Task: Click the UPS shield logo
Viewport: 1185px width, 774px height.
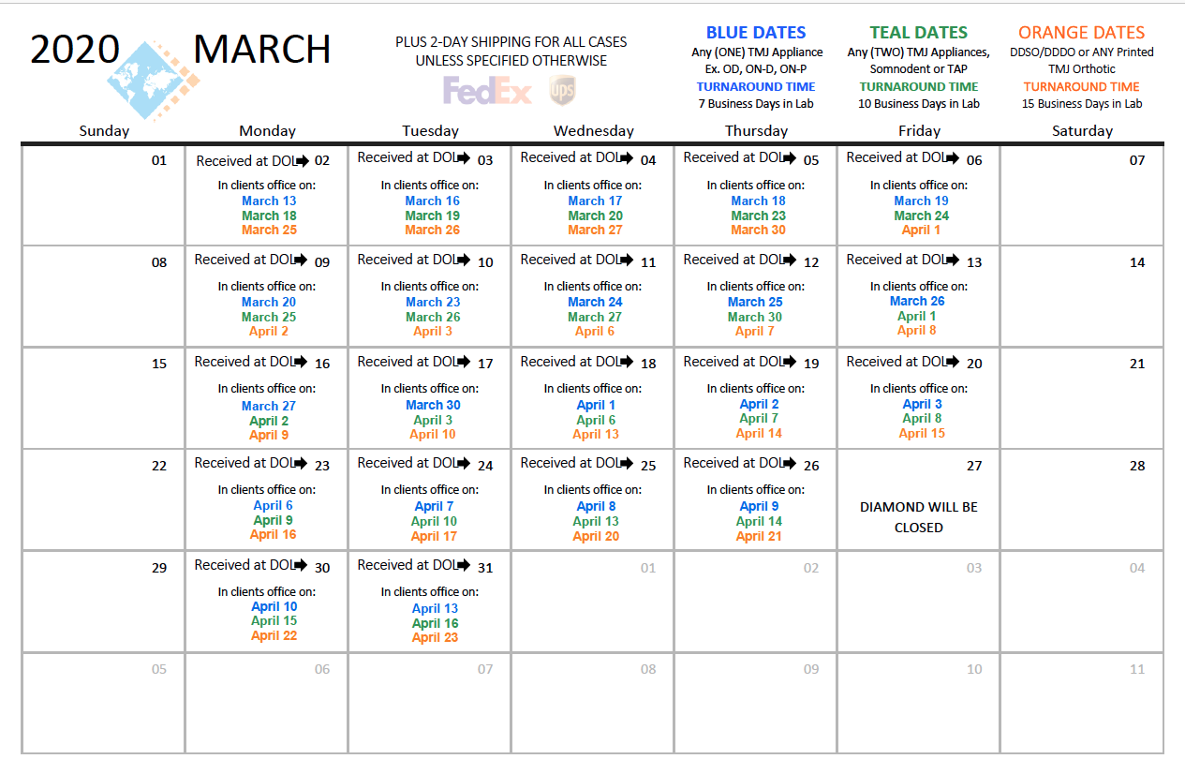Action: [x=562, y=90]
